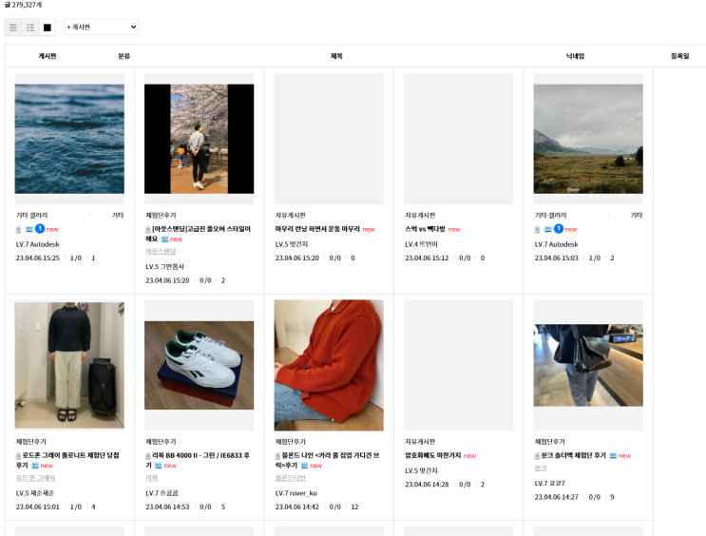Open the blue water waves thumbnail
706x536 pixels.
coord(69,139)
